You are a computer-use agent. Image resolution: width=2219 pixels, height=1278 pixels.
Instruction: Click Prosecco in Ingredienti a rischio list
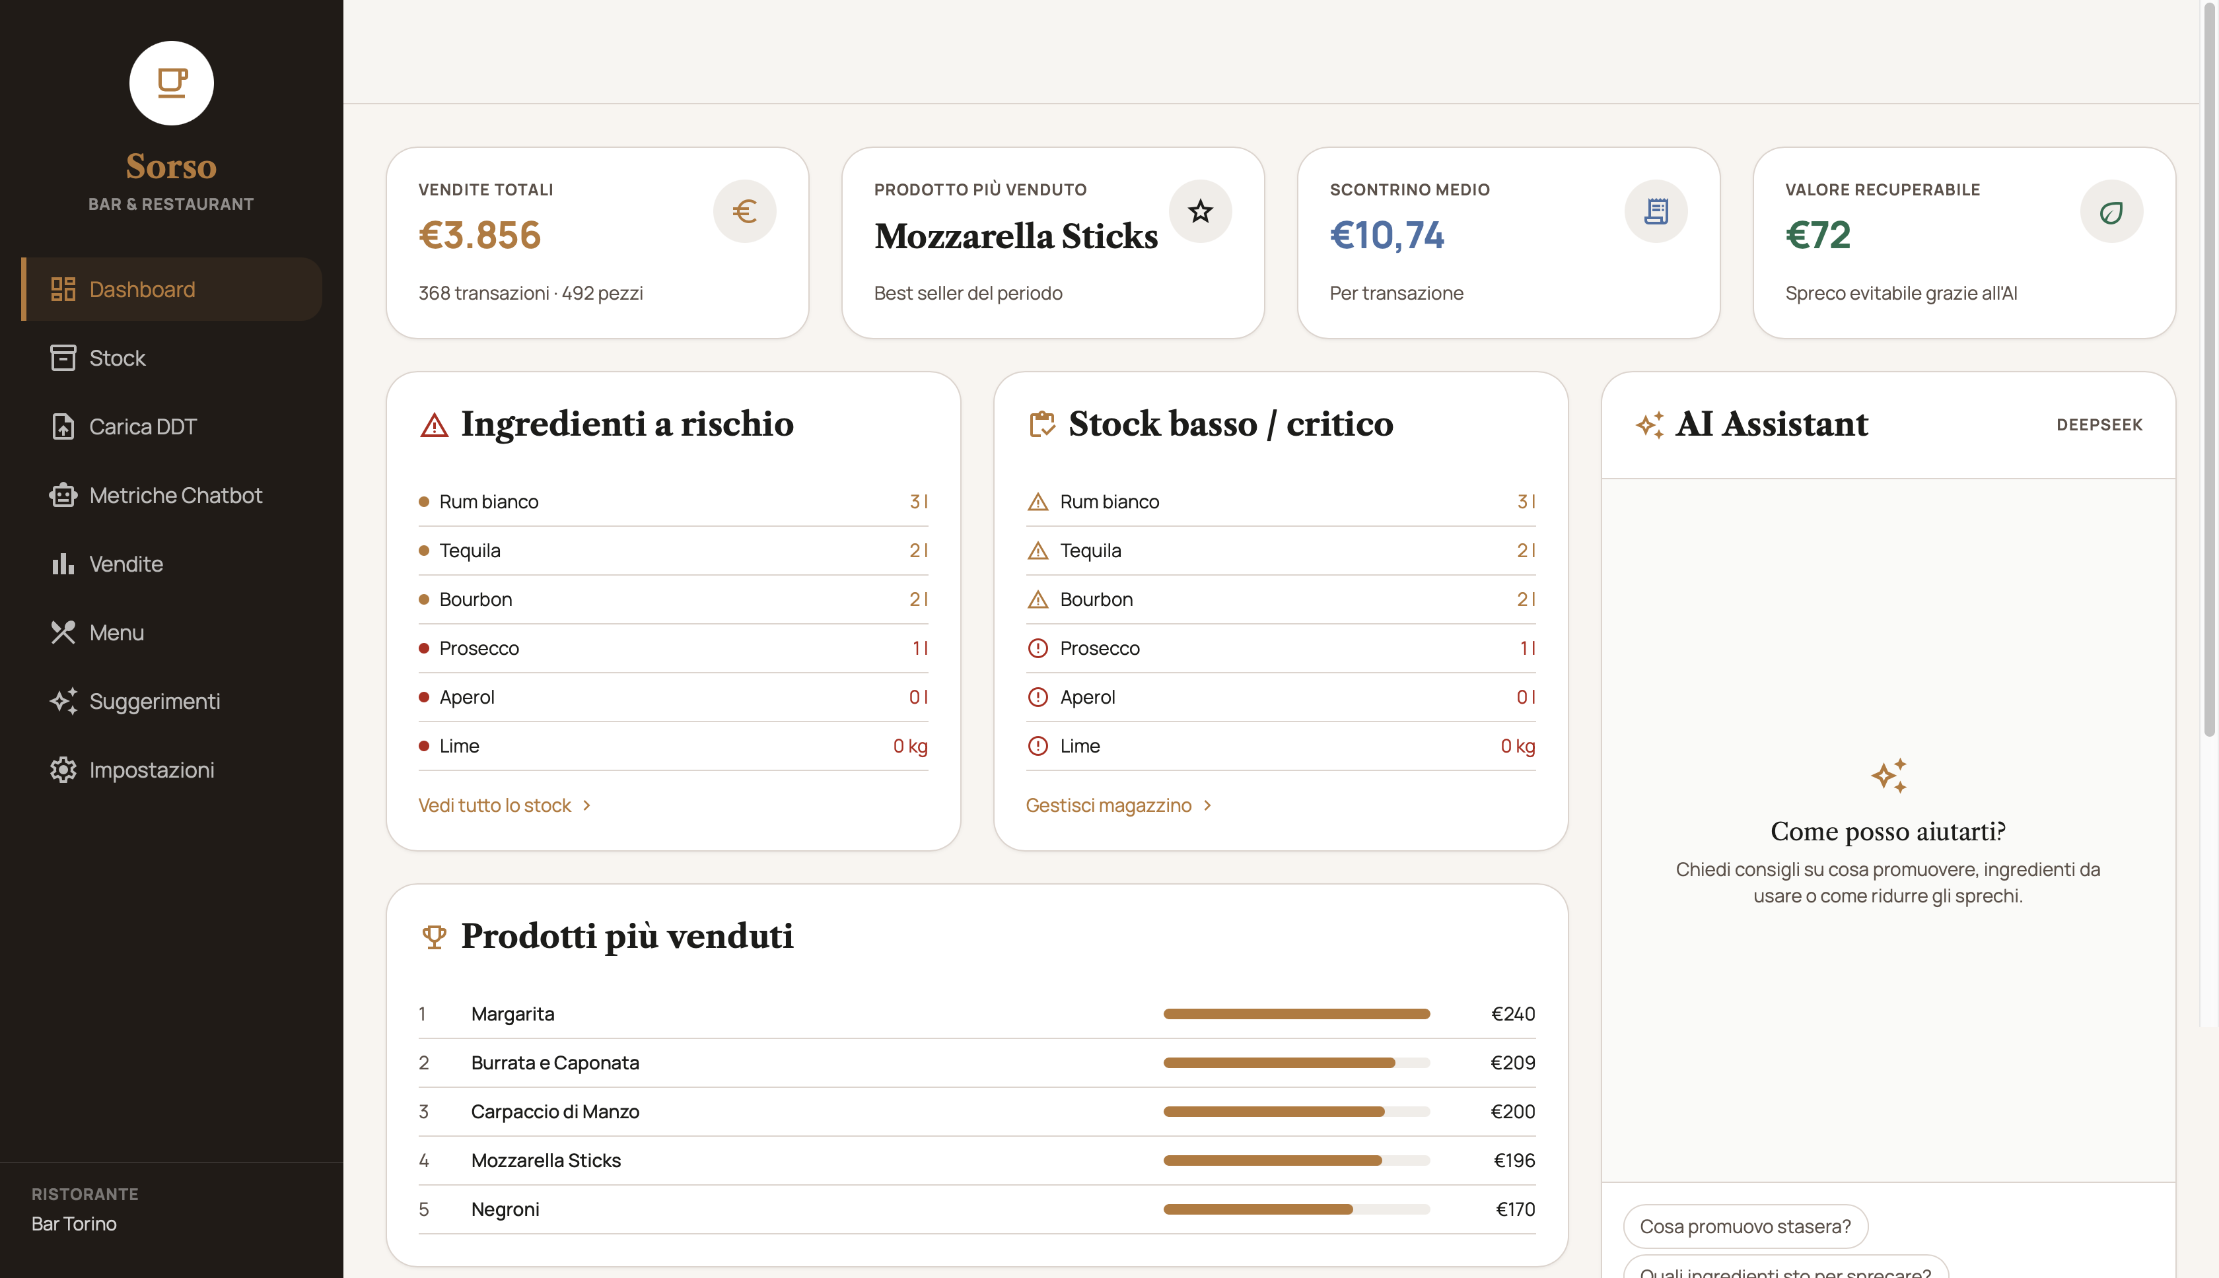[479, 649]
